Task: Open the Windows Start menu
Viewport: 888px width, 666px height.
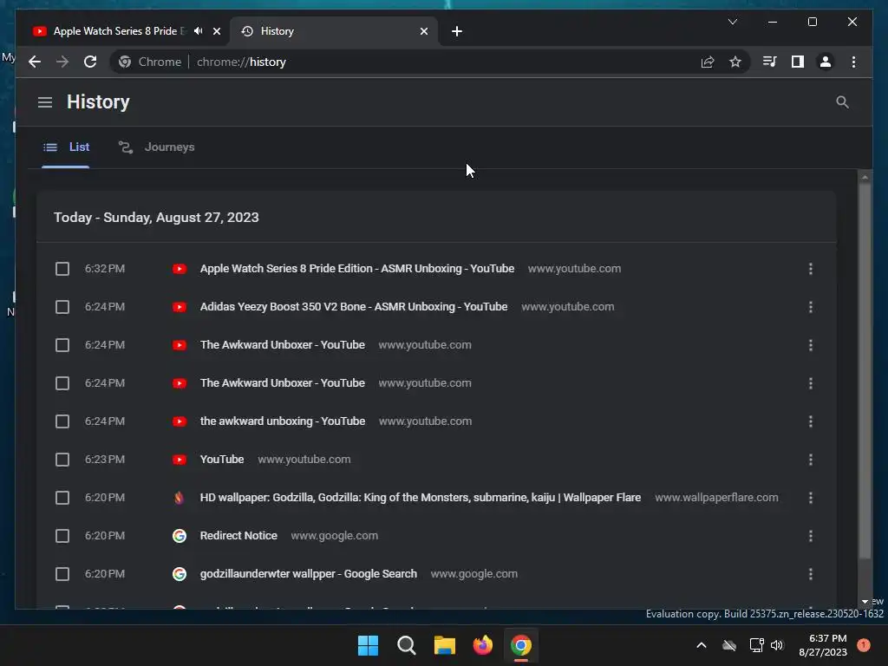Action: (x=368, y=645)
